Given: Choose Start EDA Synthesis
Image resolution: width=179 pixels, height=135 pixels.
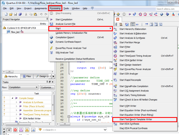Looking at the screenshot, I should click(145, 124).
